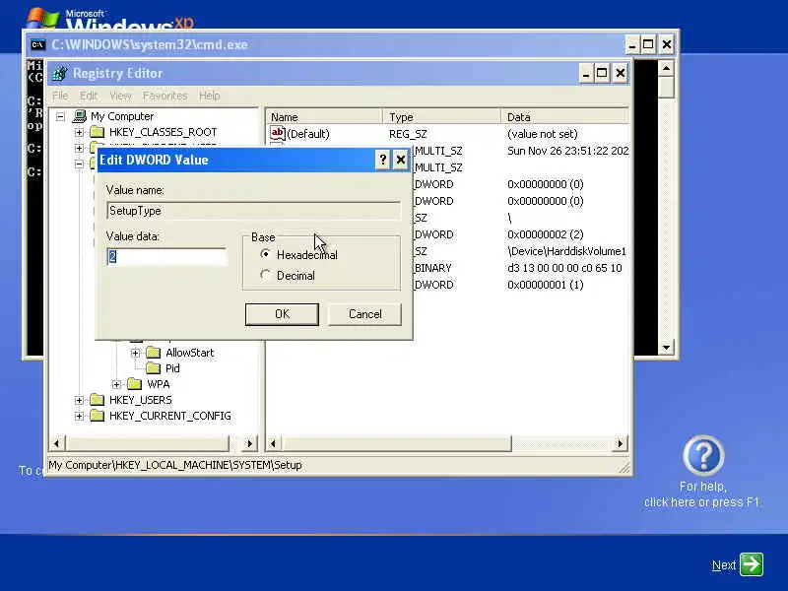Screen dimensions: 788x591
Task: Click the cmd.exe title bar icon
Action: coord(37,44)
